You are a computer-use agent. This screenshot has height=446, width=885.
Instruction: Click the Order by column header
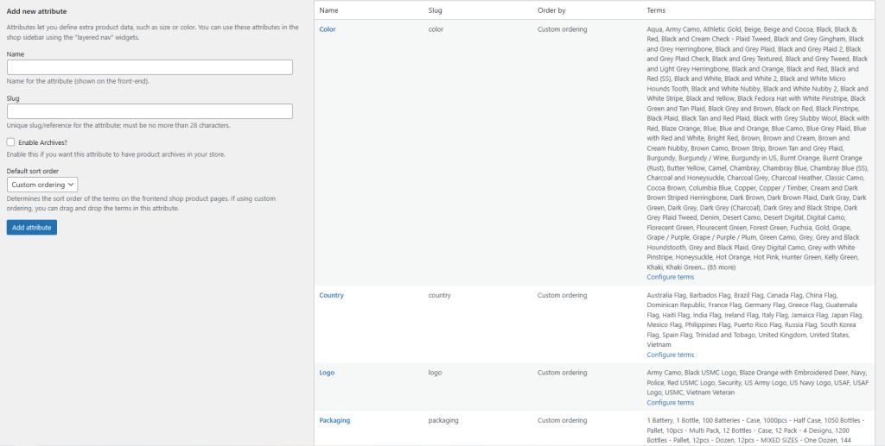pyautogui.click(x=551, y=10)
